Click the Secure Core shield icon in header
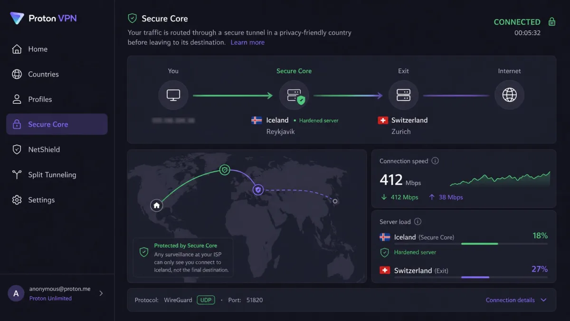This screenshot has width=570, height=321. (x=132, y=19)
